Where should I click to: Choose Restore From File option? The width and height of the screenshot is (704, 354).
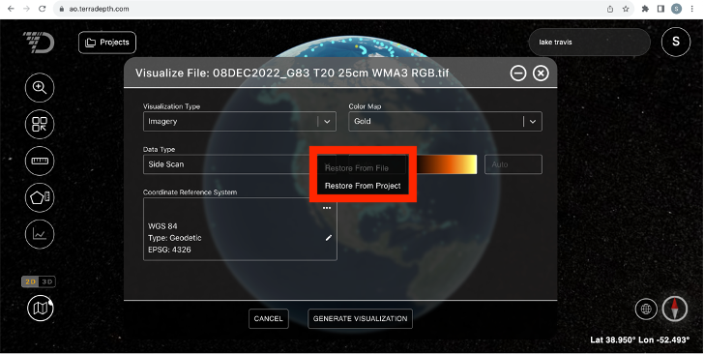357,168
